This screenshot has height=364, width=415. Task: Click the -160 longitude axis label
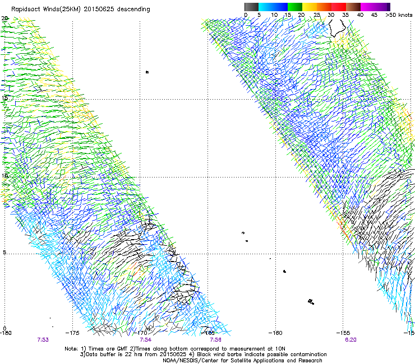click(x=275, y=333)
